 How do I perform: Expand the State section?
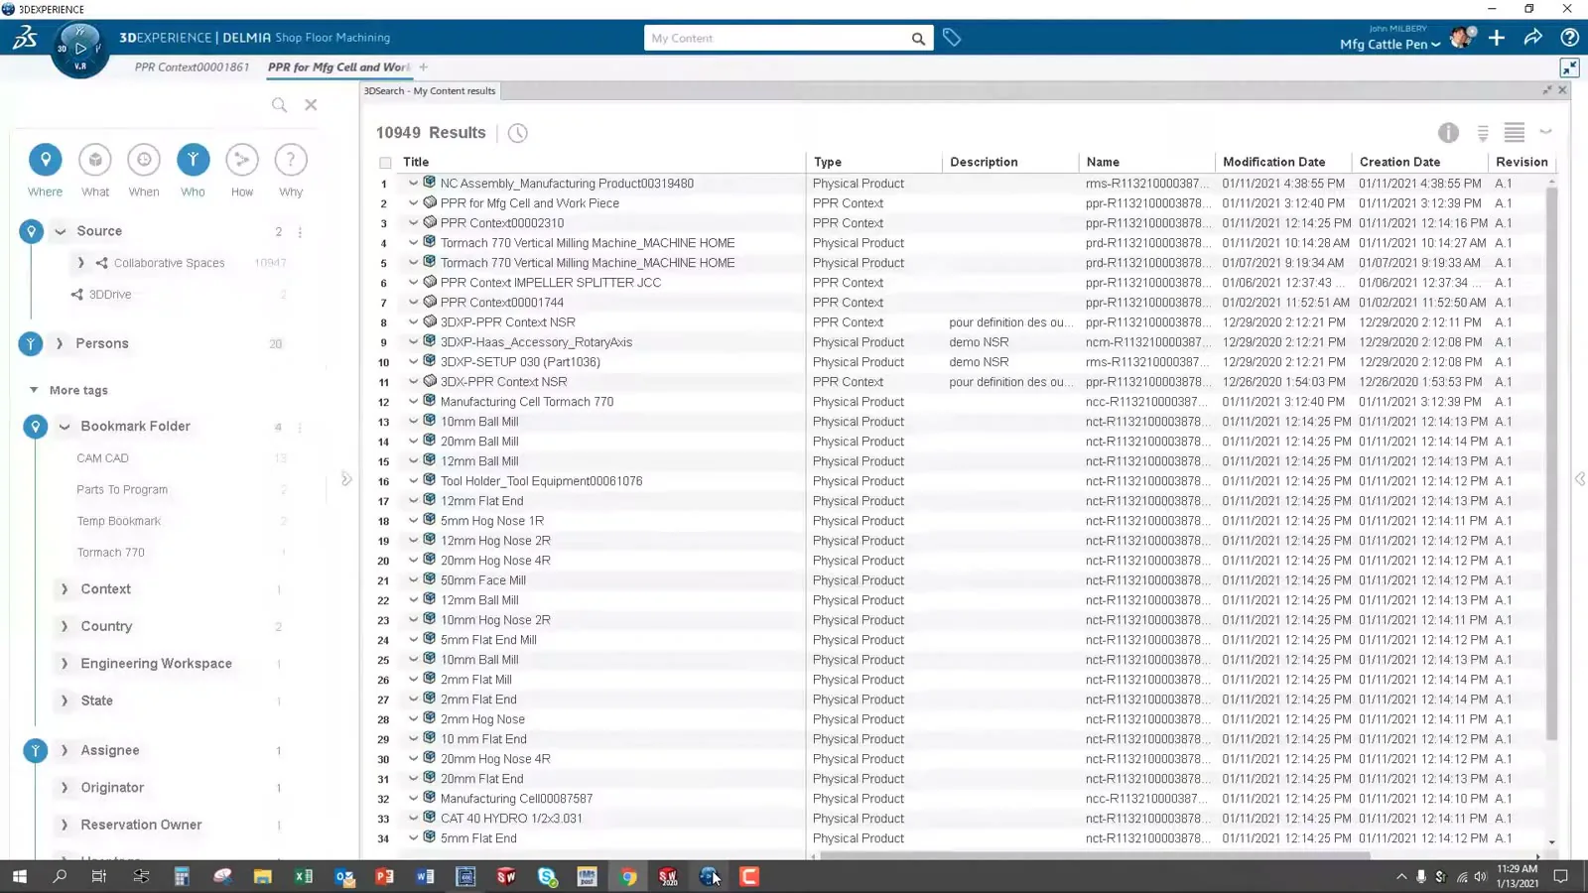click(65, 701)
